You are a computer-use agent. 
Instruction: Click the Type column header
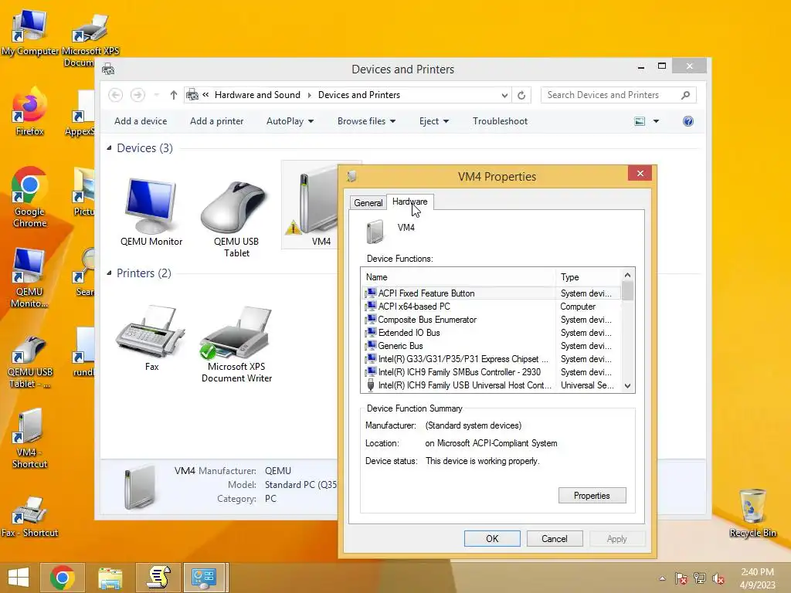coord(588,277)
